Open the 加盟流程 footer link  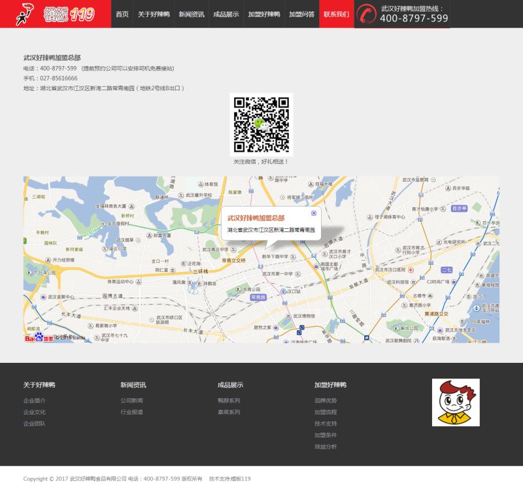(326, 412)
